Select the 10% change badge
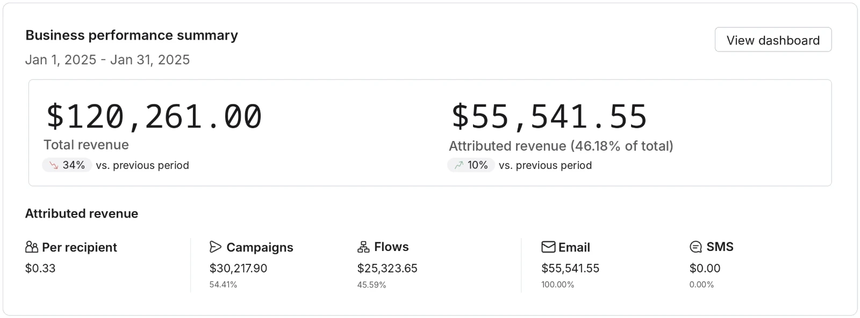Image resolution: width=860 pixels, height=318 pixels. [x=471, y=165]
